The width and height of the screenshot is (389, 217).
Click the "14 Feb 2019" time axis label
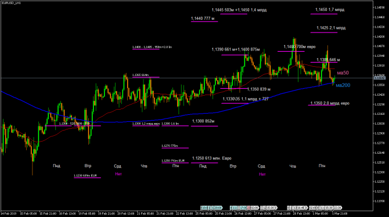[x=9, y=214]
